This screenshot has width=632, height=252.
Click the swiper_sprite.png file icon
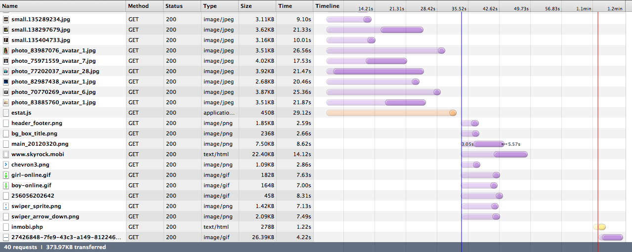click(x=6, y=206)
